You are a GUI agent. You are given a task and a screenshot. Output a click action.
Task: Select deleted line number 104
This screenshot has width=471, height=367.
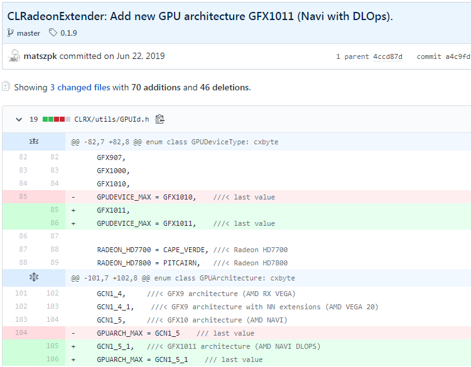(21, 333)
